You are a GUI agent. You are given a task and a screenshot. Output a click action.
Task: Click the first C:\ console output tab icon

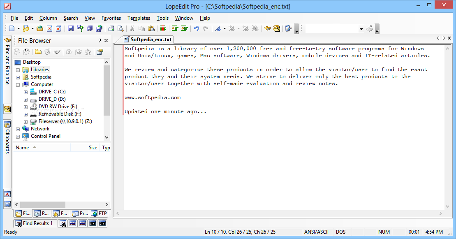93,223
